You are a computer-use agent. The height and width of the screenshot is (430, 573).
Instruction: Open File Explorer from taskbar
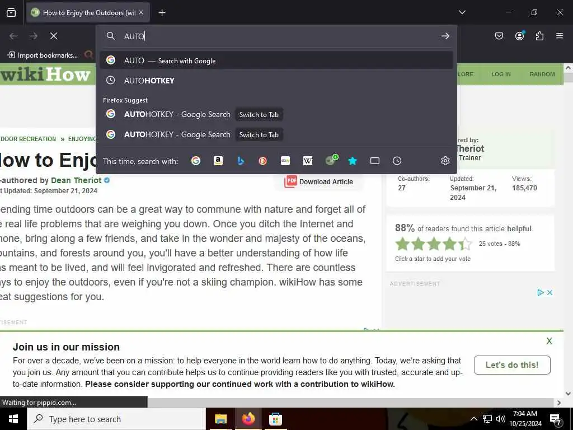(x=220, y=419)
